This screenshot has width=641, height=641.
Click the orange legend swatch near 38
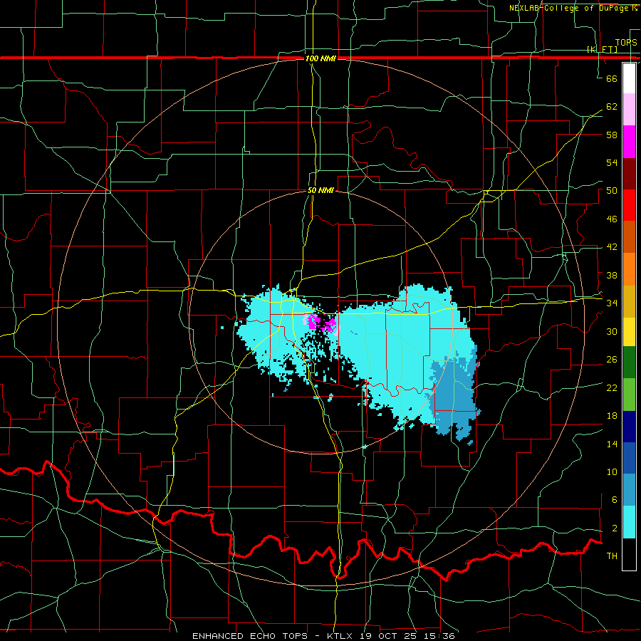pyautogui.click(x=629, y=269)
